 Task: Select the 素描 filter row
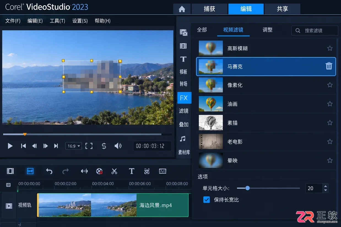pos(266,123)
